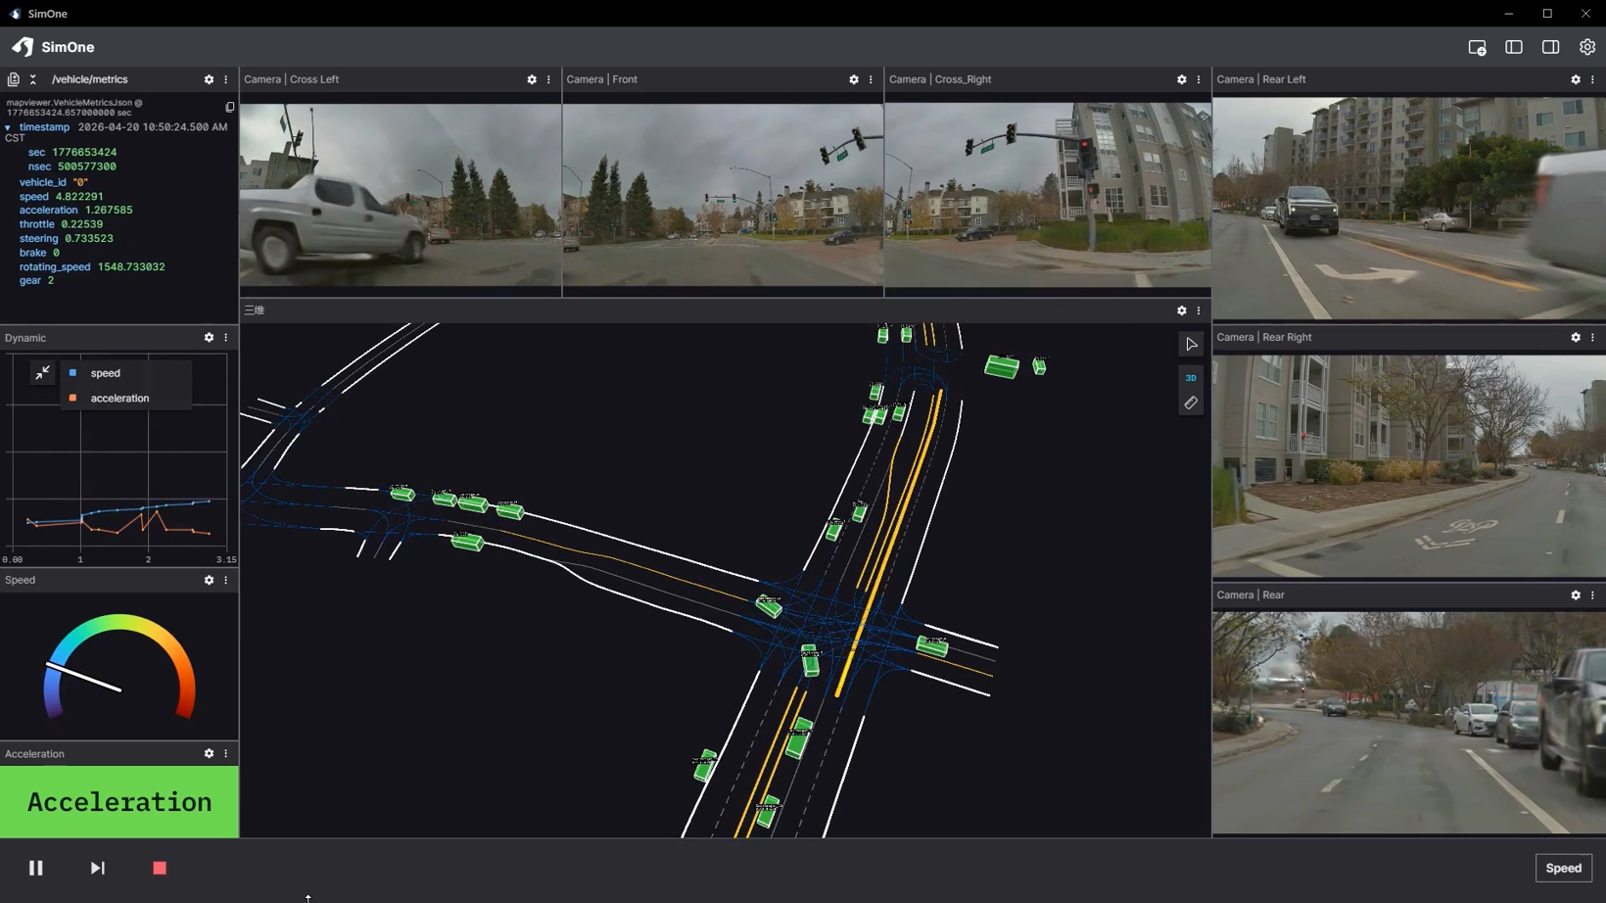Screen dimensions: 1606x903
Task: Copy the vehicle metrics message to clipboard
Action: click(229, 107)
